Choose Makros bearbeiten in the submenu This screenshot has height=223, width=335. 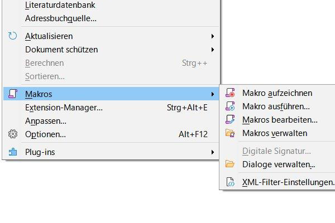(280, 120)
